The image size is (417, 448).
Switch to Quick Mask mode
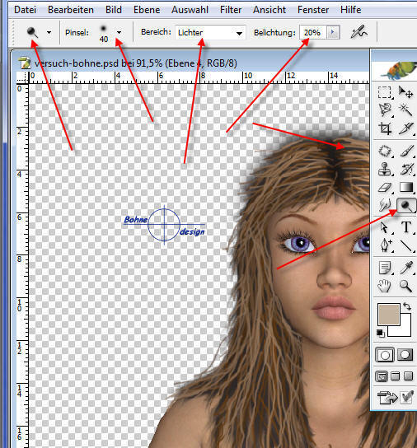pos(405,355)
